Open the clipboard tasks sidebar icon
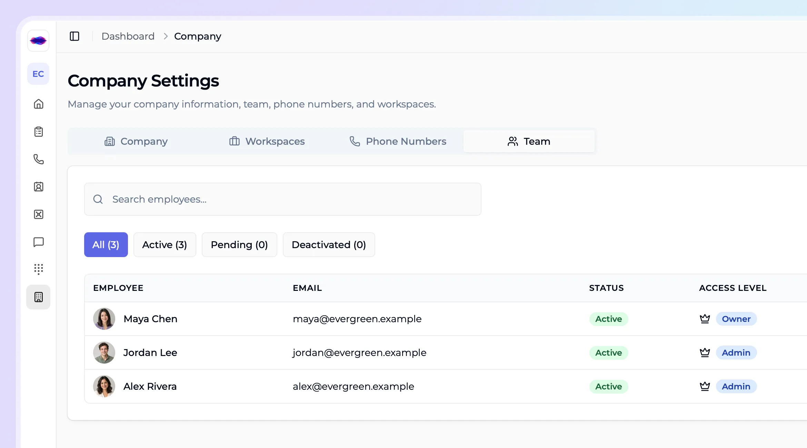 pyautogui.click(x=39, y=132)
